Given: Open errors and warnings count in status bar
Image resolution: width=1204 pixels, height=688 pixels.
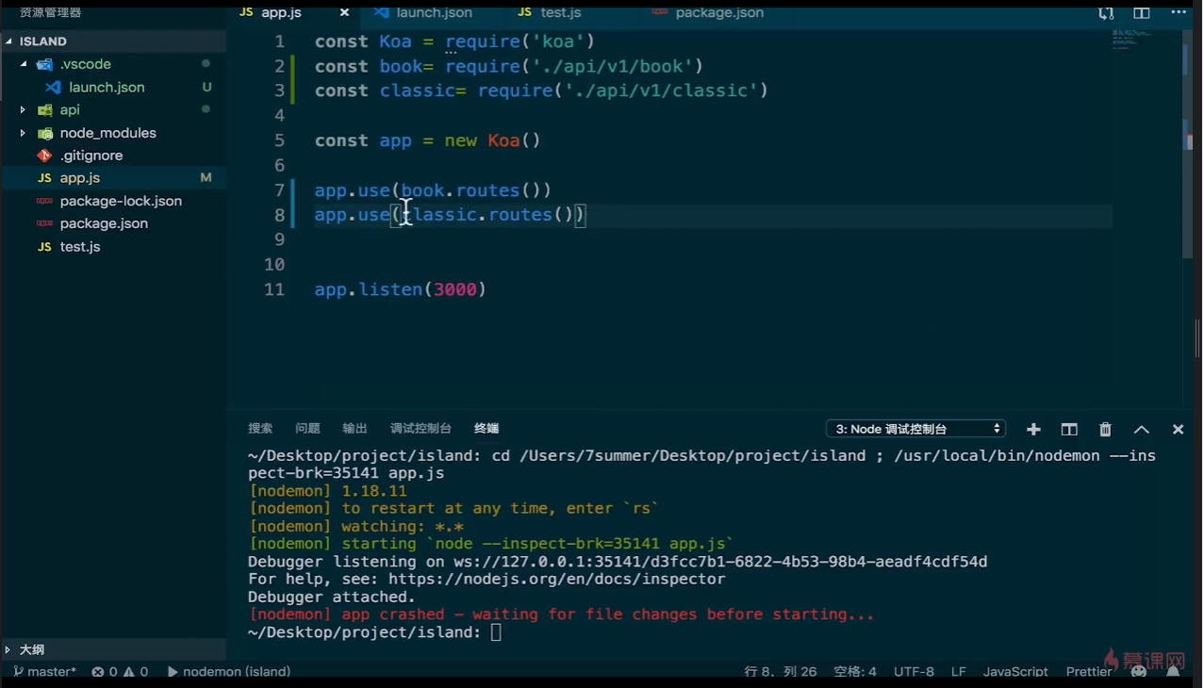Looking at the screenshot, I should pos(120,672).
